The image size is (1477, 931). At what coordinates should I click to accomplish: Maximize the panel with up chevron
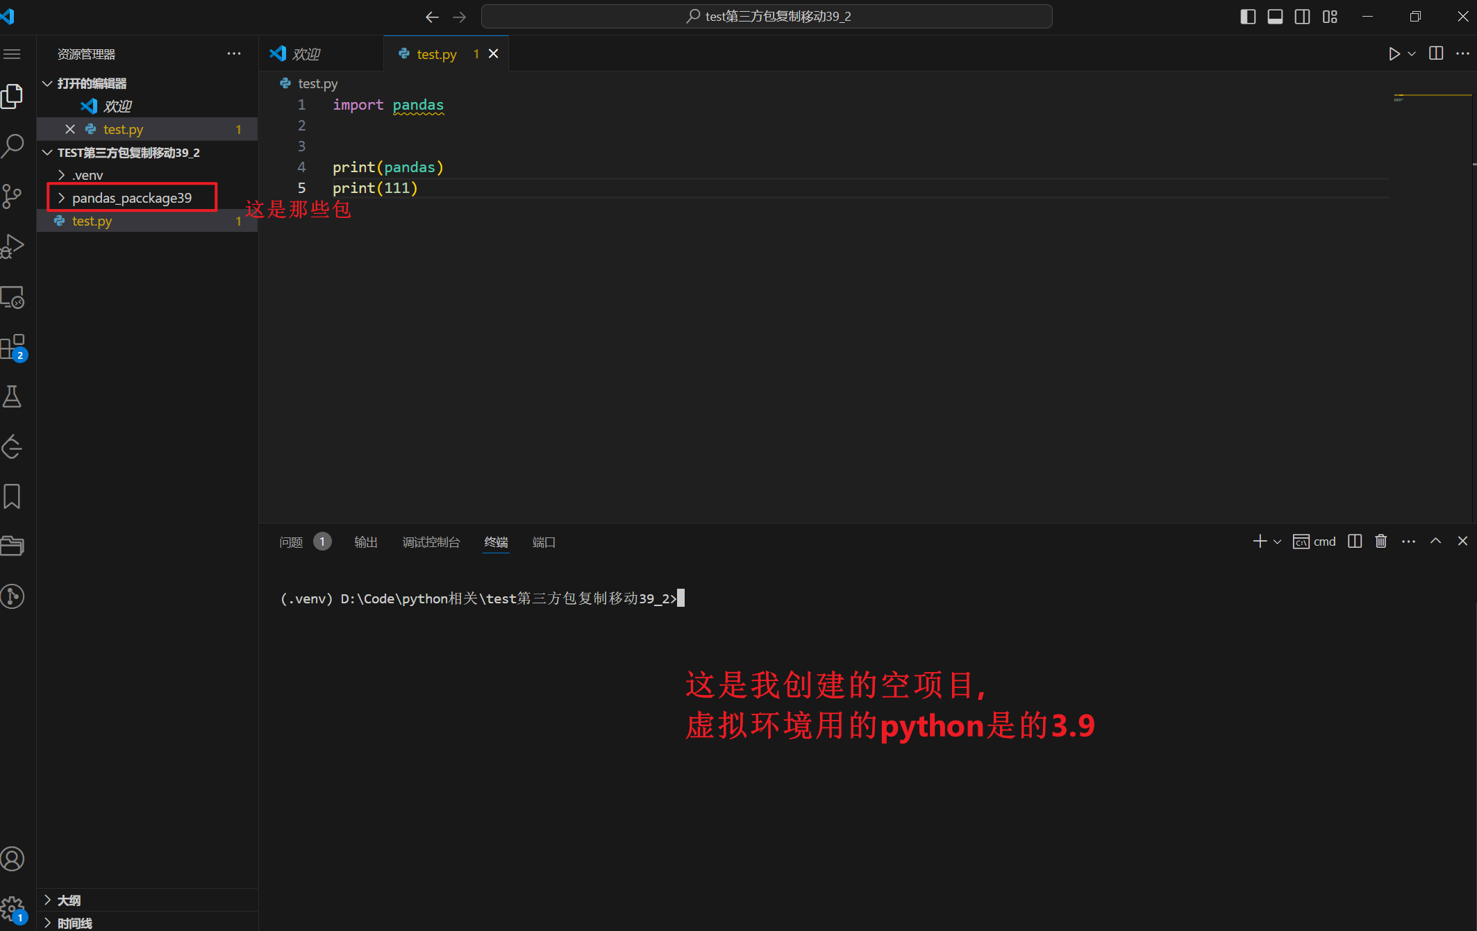pyautogui.click(x=1435, y=542)
